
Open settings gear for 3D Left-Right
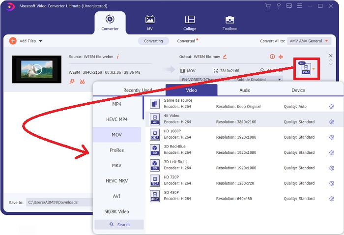click(x=332, y=168)
